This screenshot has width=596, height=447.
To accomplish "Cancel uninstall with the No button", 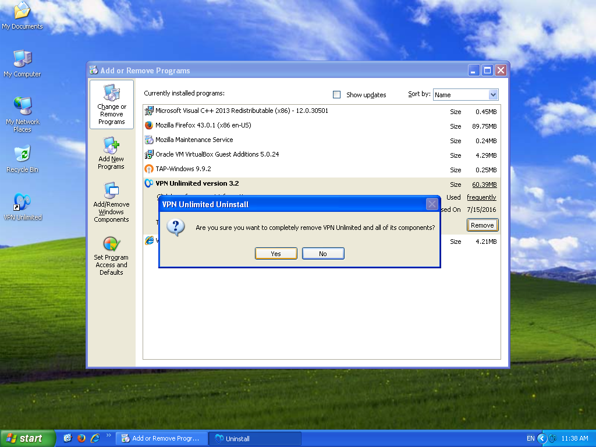I will 323,254.
